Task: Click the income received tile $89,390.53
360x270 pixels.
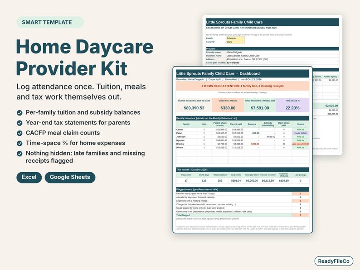Action: pos(194,105)
